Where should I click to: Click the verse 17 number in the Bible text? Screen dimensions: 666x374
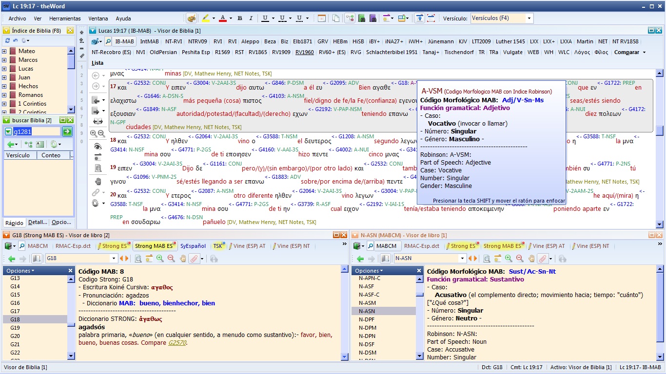113,87
